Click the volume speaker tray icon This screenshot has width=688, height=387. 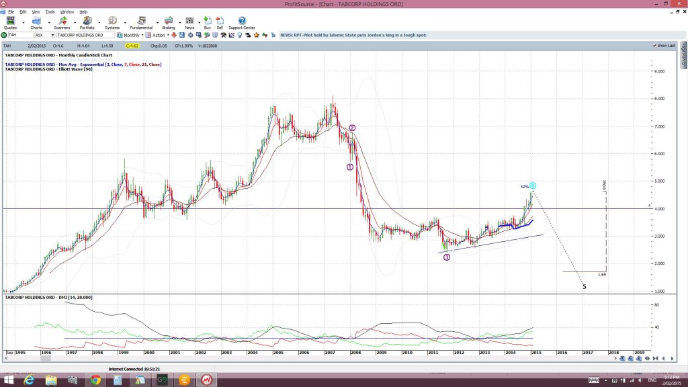pyautogui.click(x=640, y=380)
